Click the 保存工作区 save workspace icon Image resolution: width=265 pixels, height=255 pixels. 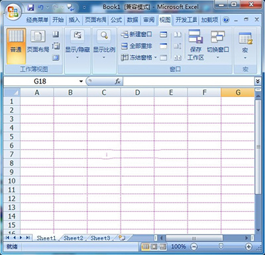point(195,45)
